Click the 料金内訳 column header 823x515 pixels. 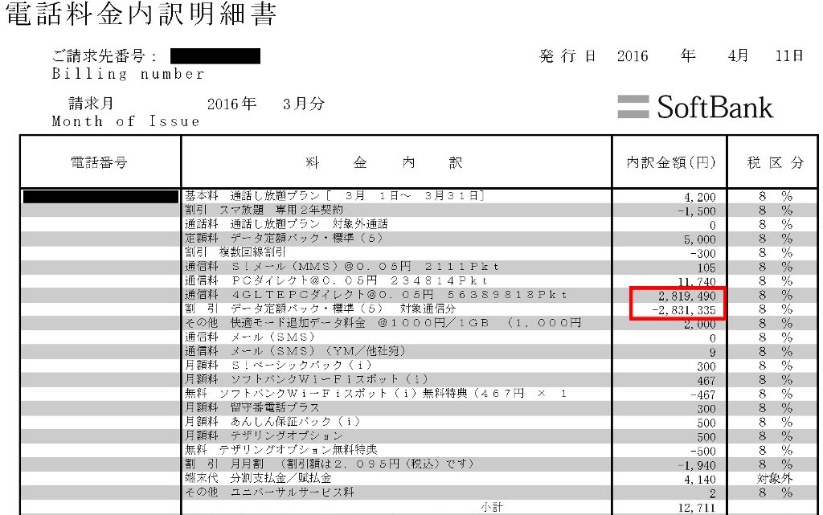click(x=383, y=162)
